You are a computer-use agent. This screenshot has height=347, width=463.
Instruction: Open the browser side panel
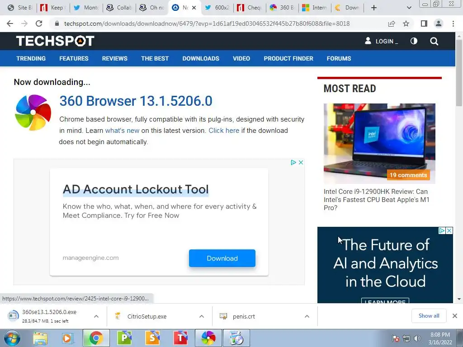[424, 23]
